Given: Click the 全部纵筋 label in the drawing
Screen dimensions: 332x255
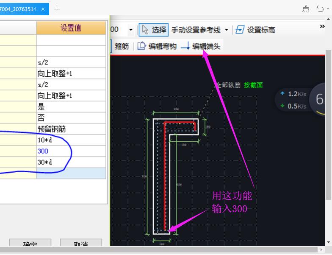Looking at the screenshot, I should 228,85.
